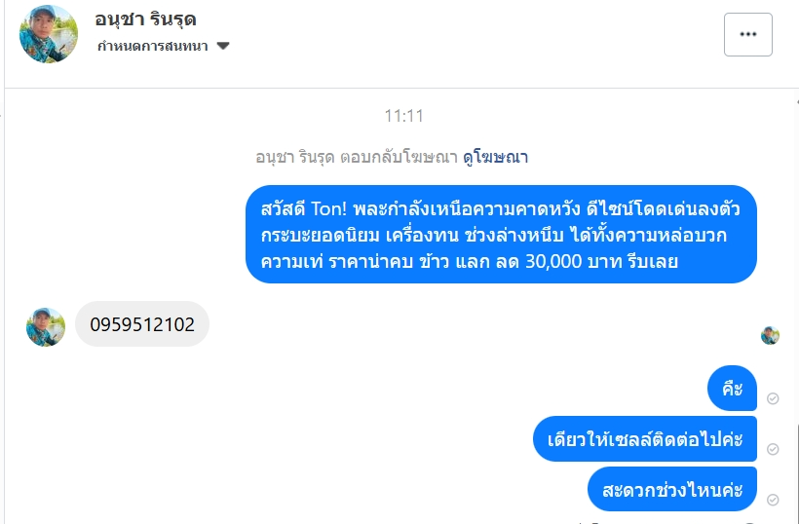The image size is (799, 524).
Task: Open the three-dot more options menu
Action: (748, 34)
